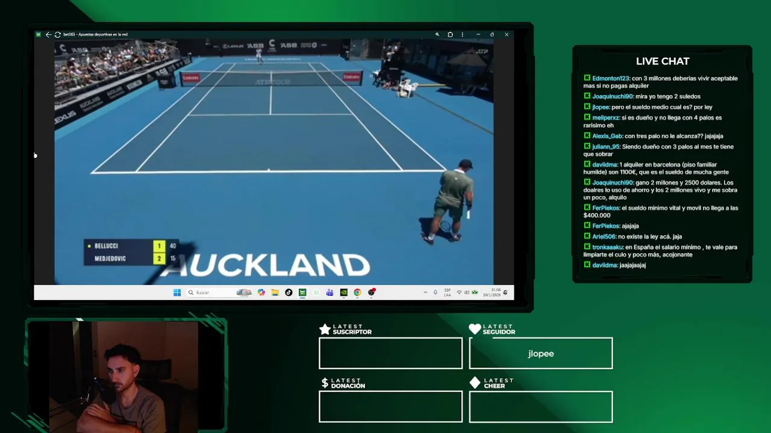Open WhatsApp from the taskbar

[316, 292]
